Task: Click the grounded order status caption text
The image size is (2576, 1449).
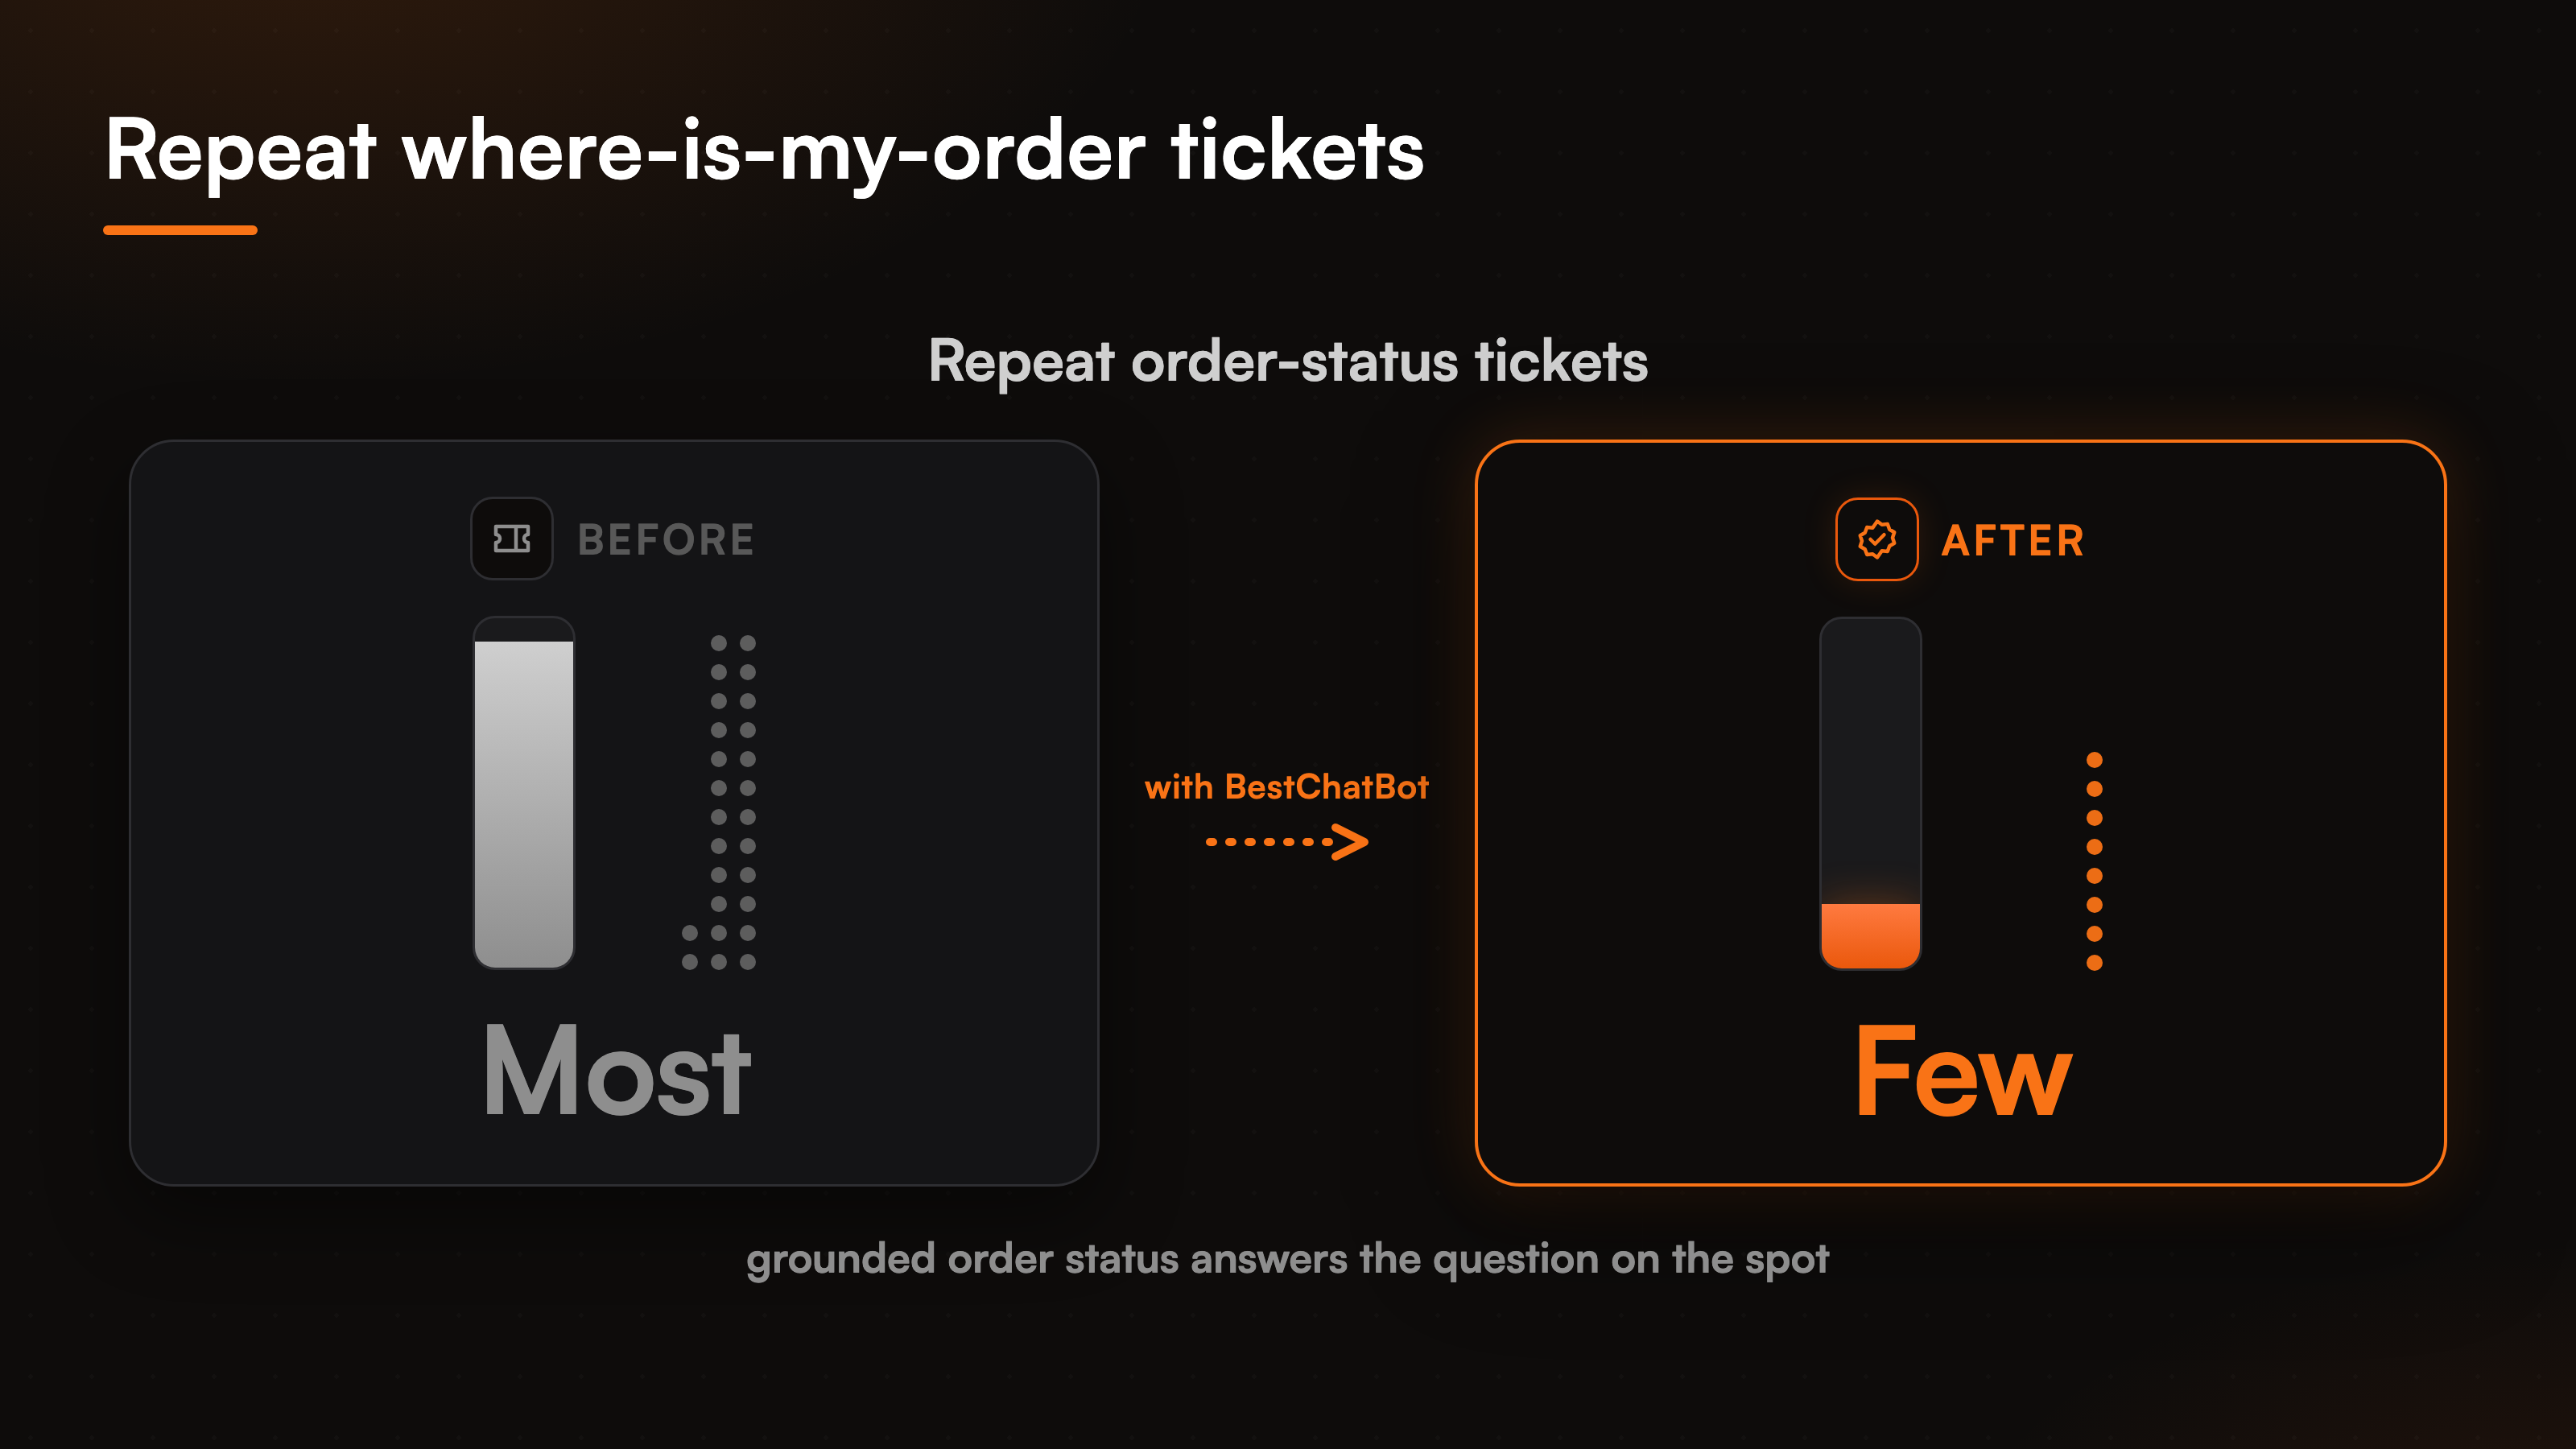Action: [x=1288, y=1260]
